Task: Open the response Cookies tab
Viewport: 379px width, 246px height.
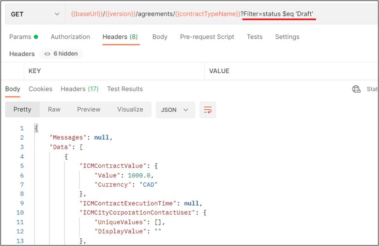Action: [40, 89]
